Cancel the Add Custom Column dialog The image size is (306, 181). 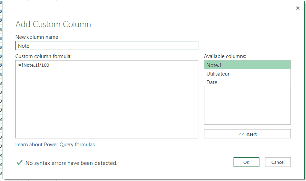[x=278, y=162]
